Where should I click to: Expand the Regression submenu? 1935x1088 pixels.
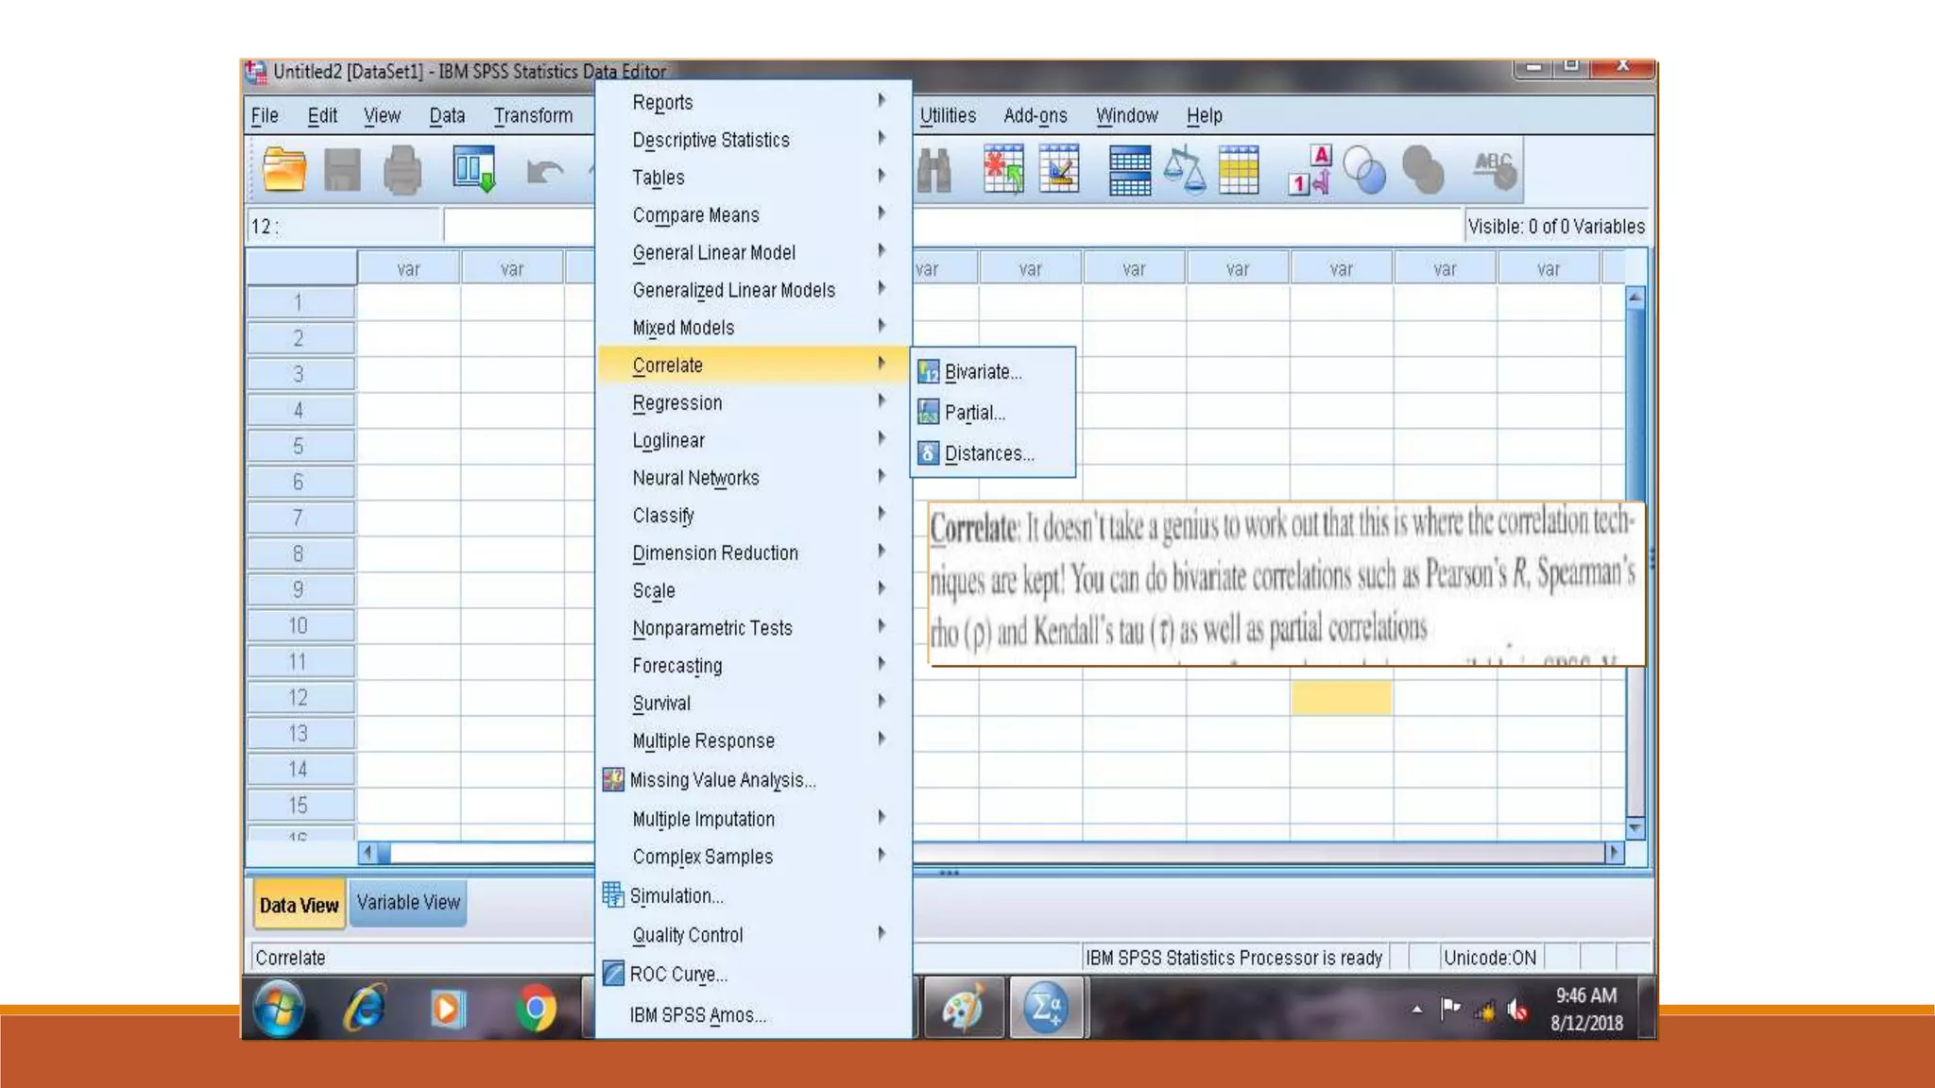(x=676, y=403)
